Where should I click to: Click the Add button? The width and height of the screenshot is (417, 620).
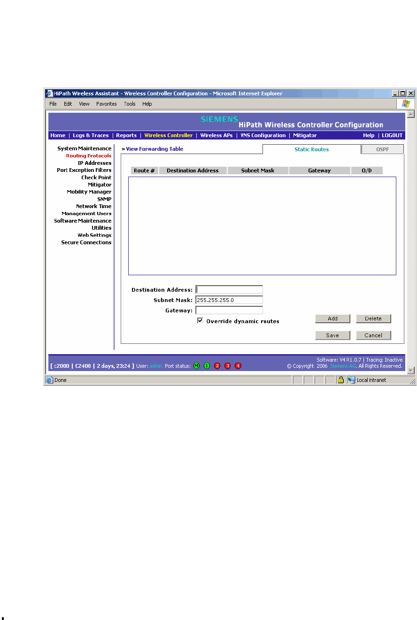tap(332, 318)
